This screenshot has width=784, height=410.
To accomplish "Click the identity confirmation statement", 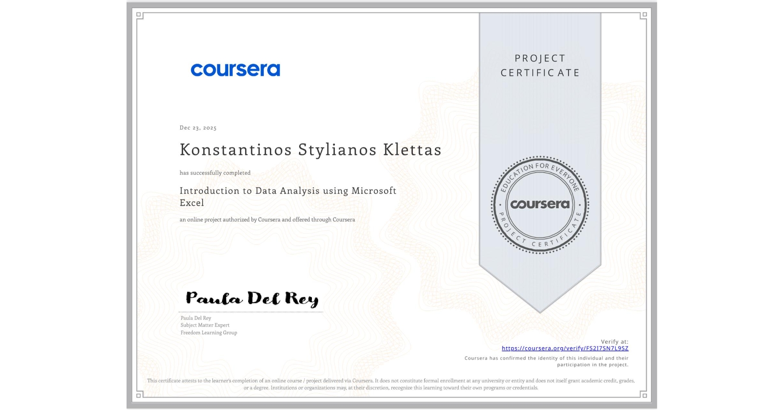I will (x=546, y=361).
